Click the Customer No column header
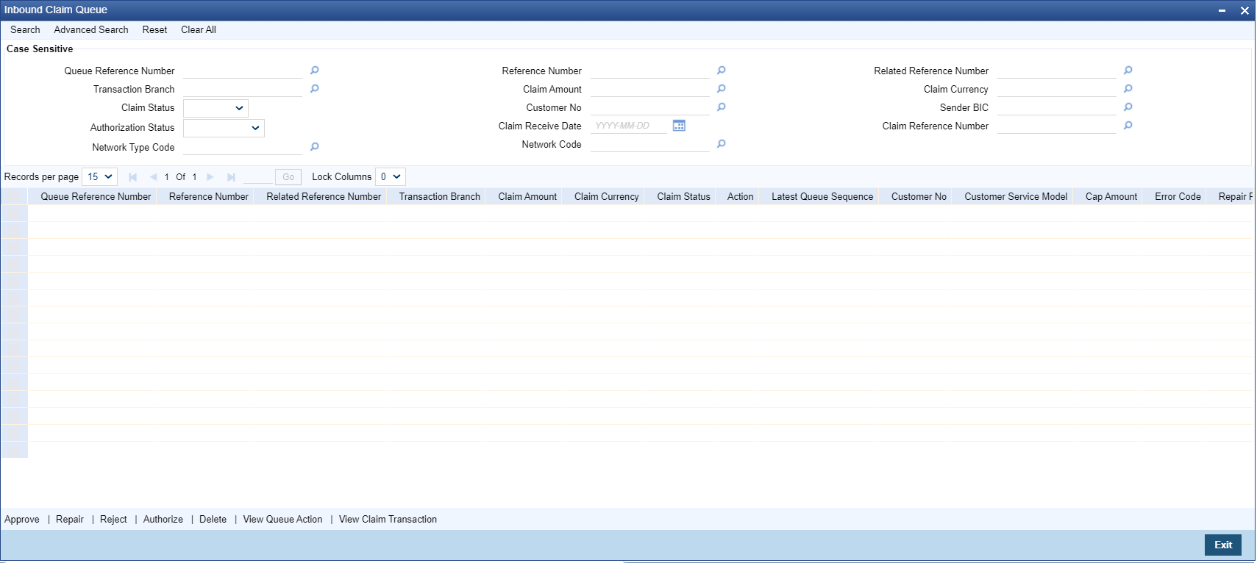 coord(919,197)
